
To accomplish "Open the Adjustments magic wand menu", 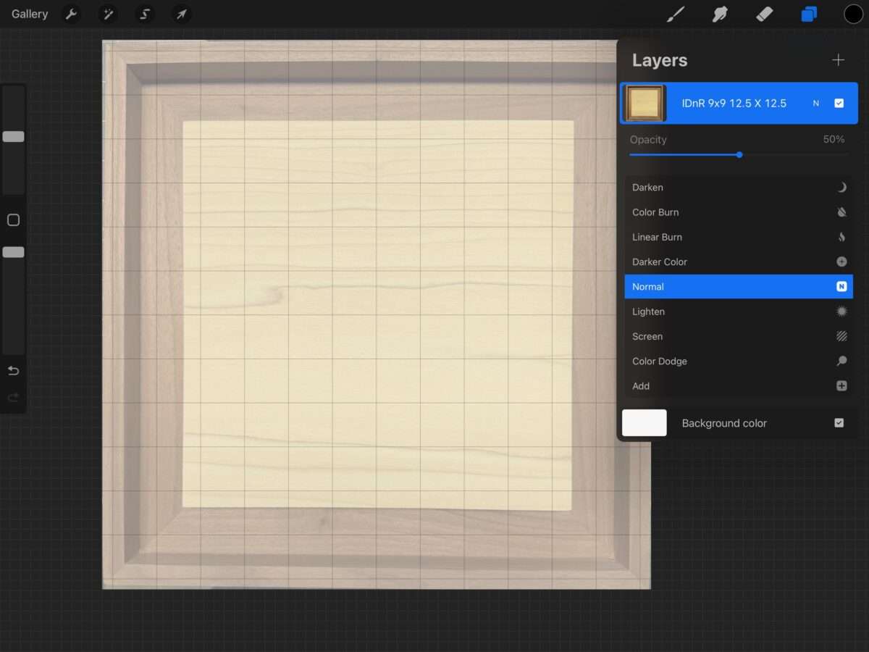I will point(108,14).
